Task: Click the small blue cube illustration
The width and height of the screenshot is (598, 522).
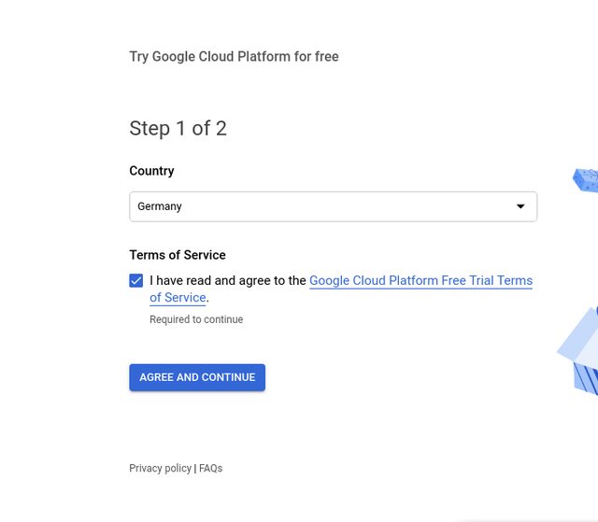Action: (586, 178)
